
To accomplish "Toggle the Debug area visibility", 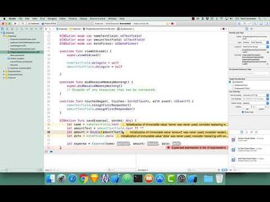I will 261,24.
